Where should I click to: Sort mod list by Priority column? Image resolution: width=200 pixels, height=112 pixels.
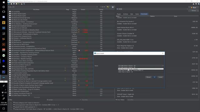click(x=101, y=10)
